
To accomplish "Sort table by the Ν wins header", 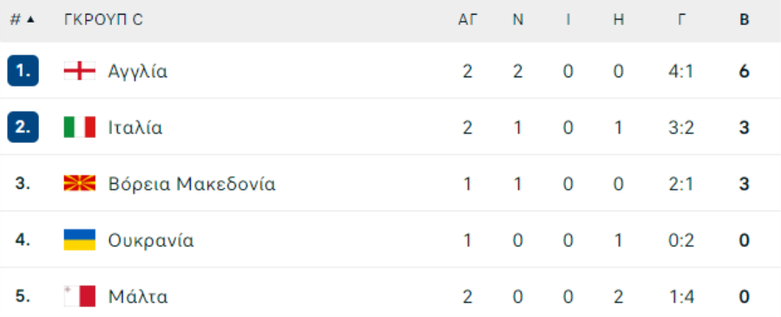I will [x=518, y=20].
